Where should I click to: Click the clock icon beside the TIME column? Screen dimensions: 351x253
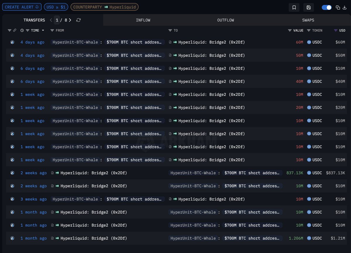tap(22, 30)
